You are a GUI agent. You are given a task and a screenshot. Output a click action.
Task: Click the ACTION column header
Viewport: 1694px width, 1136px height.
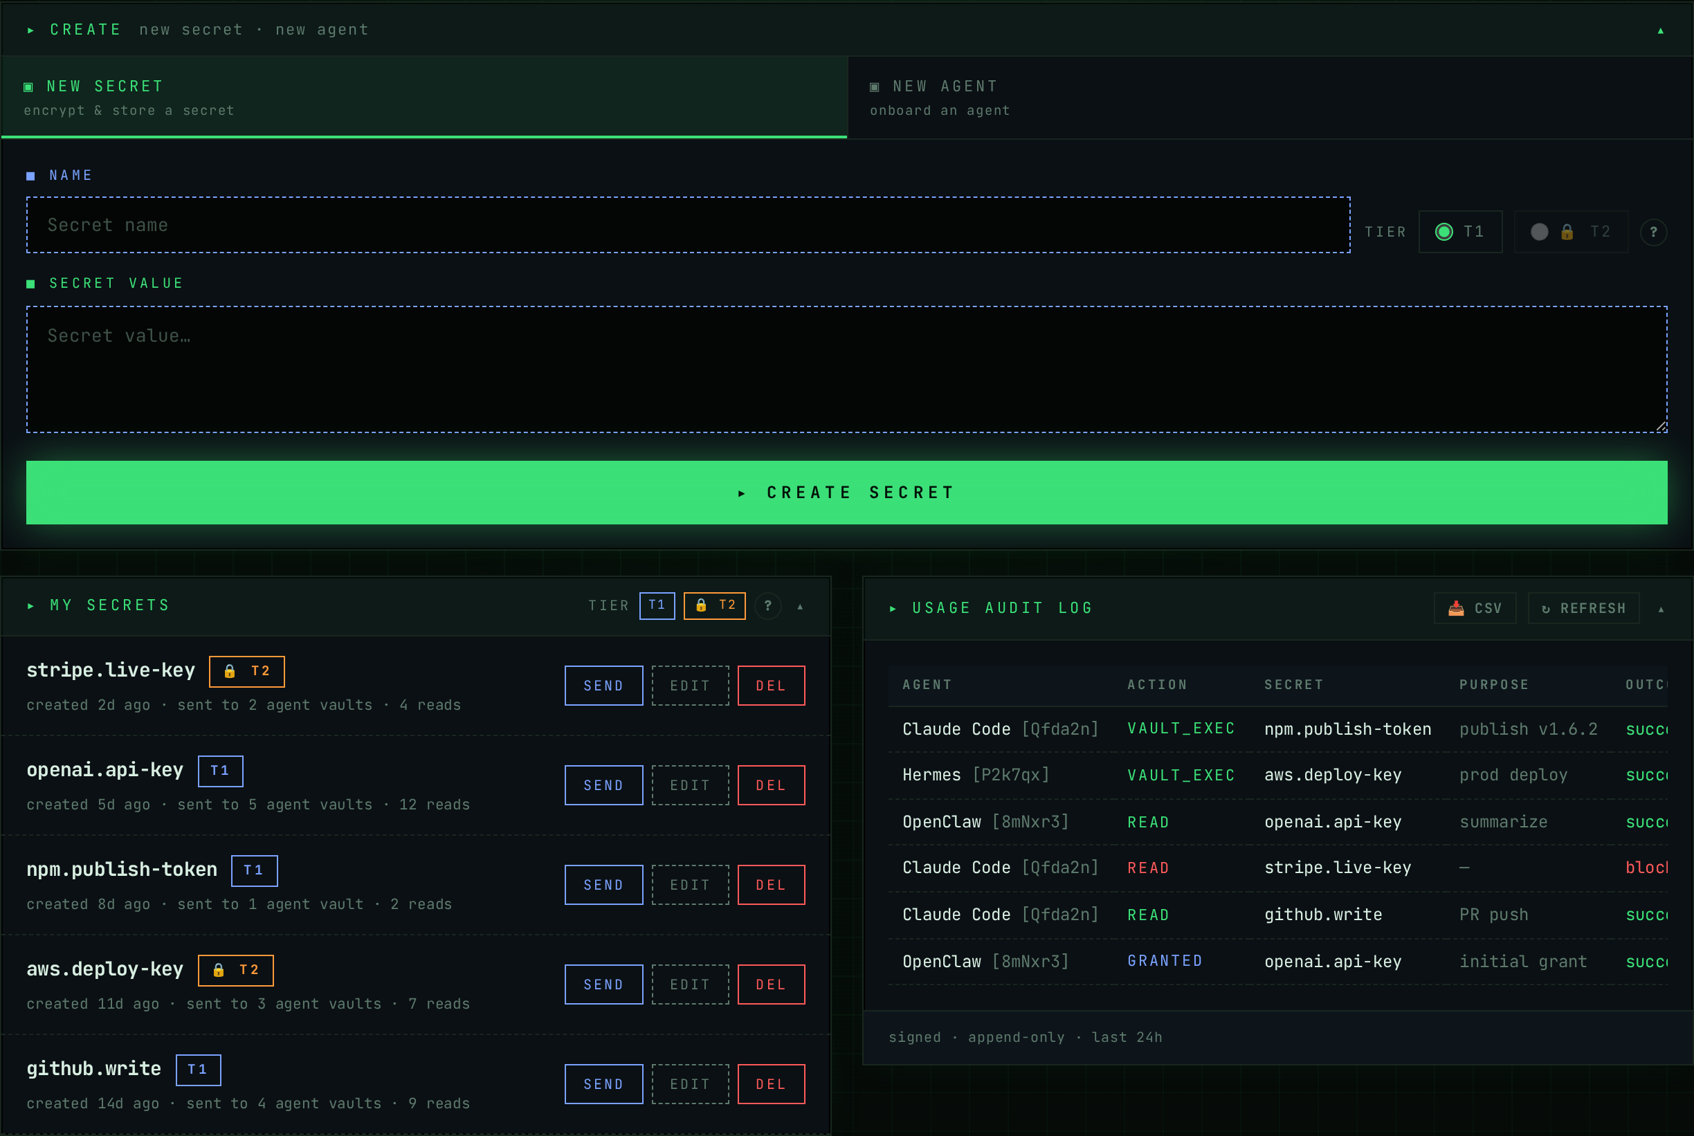[1157, 685]
